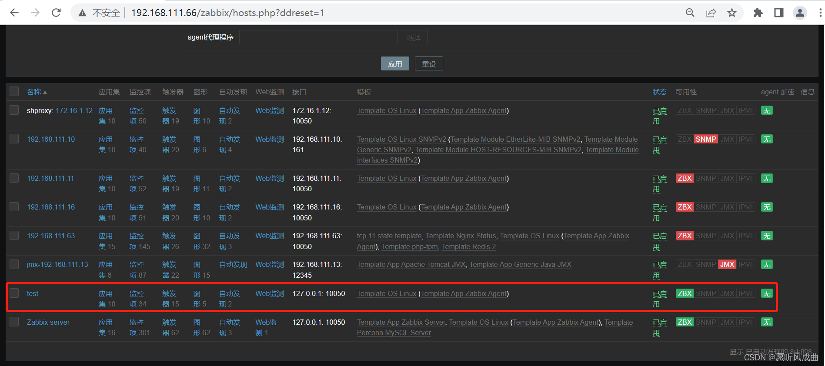The width and height of the screenshot is (825, 366).
Task: Open Template OS Linux SNMPv2 link
Action: click(401, 139)
